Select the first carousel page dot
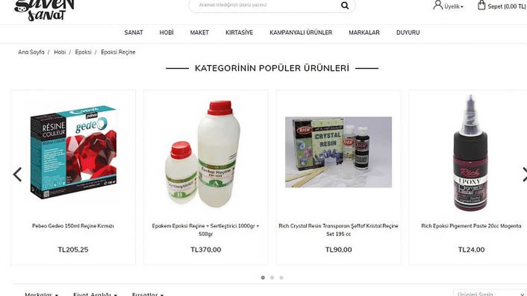This screenshot has height=296, width=527. coord(263,277)
